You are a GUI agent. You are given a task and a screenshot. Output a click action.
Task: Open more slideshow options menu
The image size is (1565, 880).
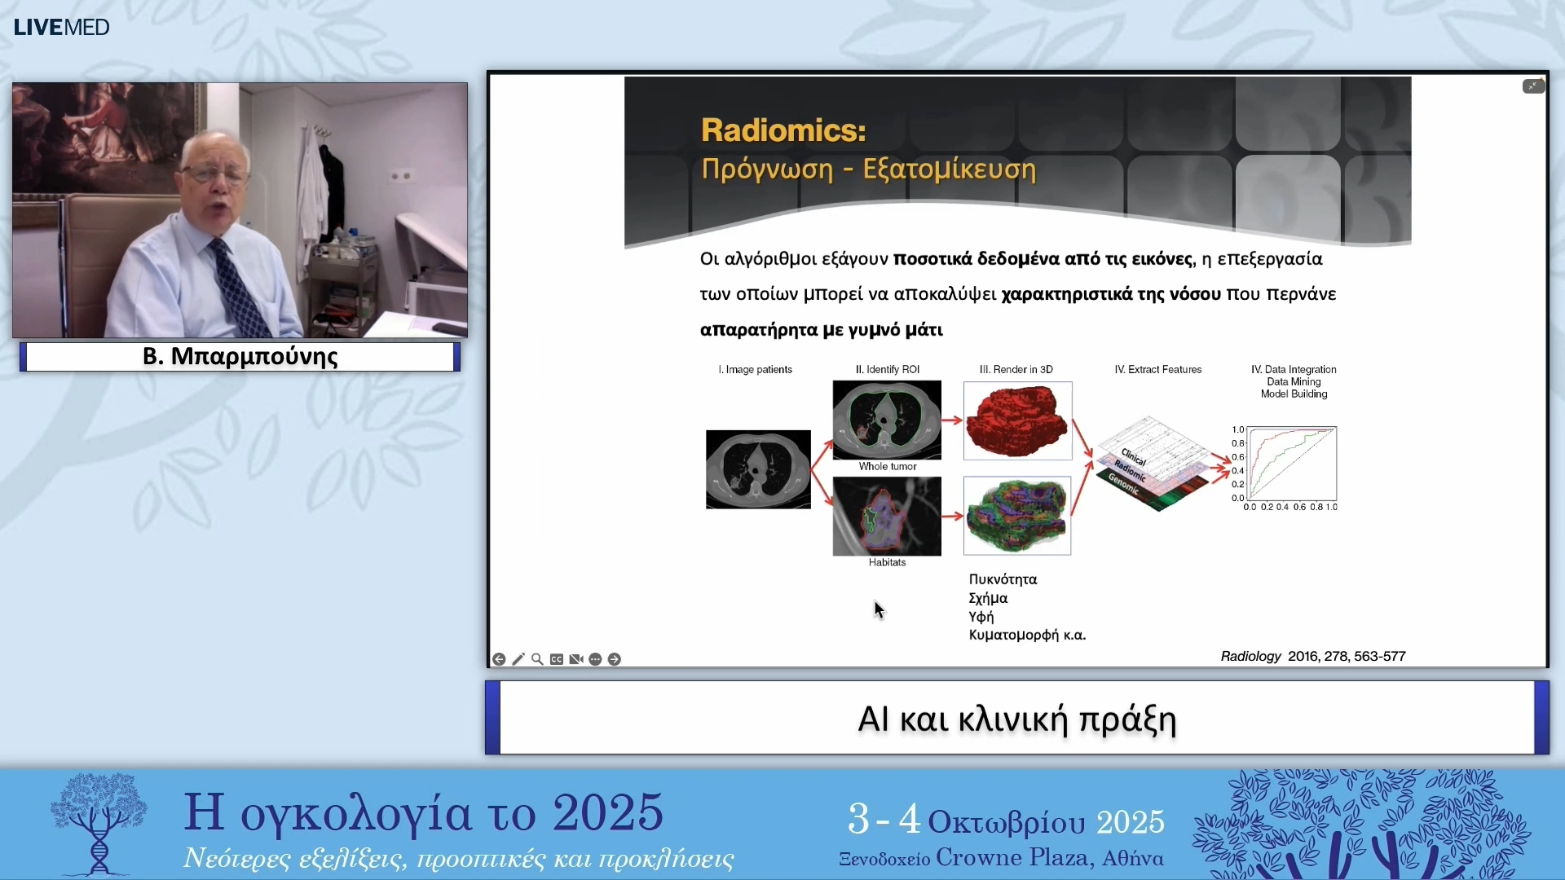595,659
